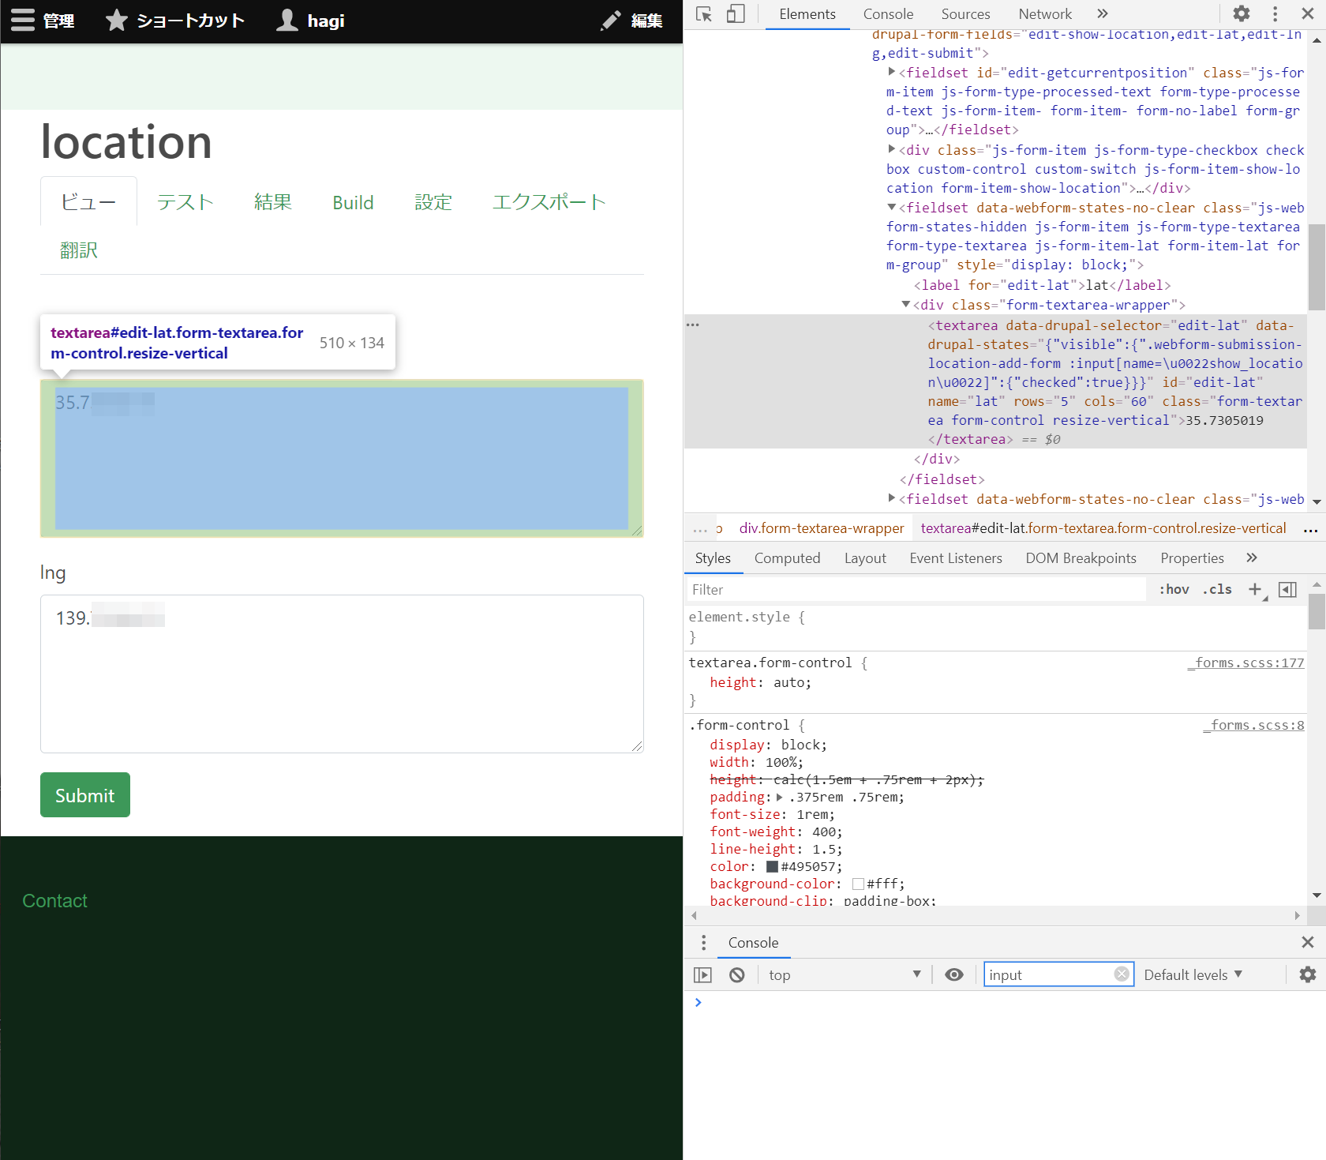Open the console drawer three-dot menu
Image resolution: width=1326 pixels, height=1160 pixels.
coord(704,943)
